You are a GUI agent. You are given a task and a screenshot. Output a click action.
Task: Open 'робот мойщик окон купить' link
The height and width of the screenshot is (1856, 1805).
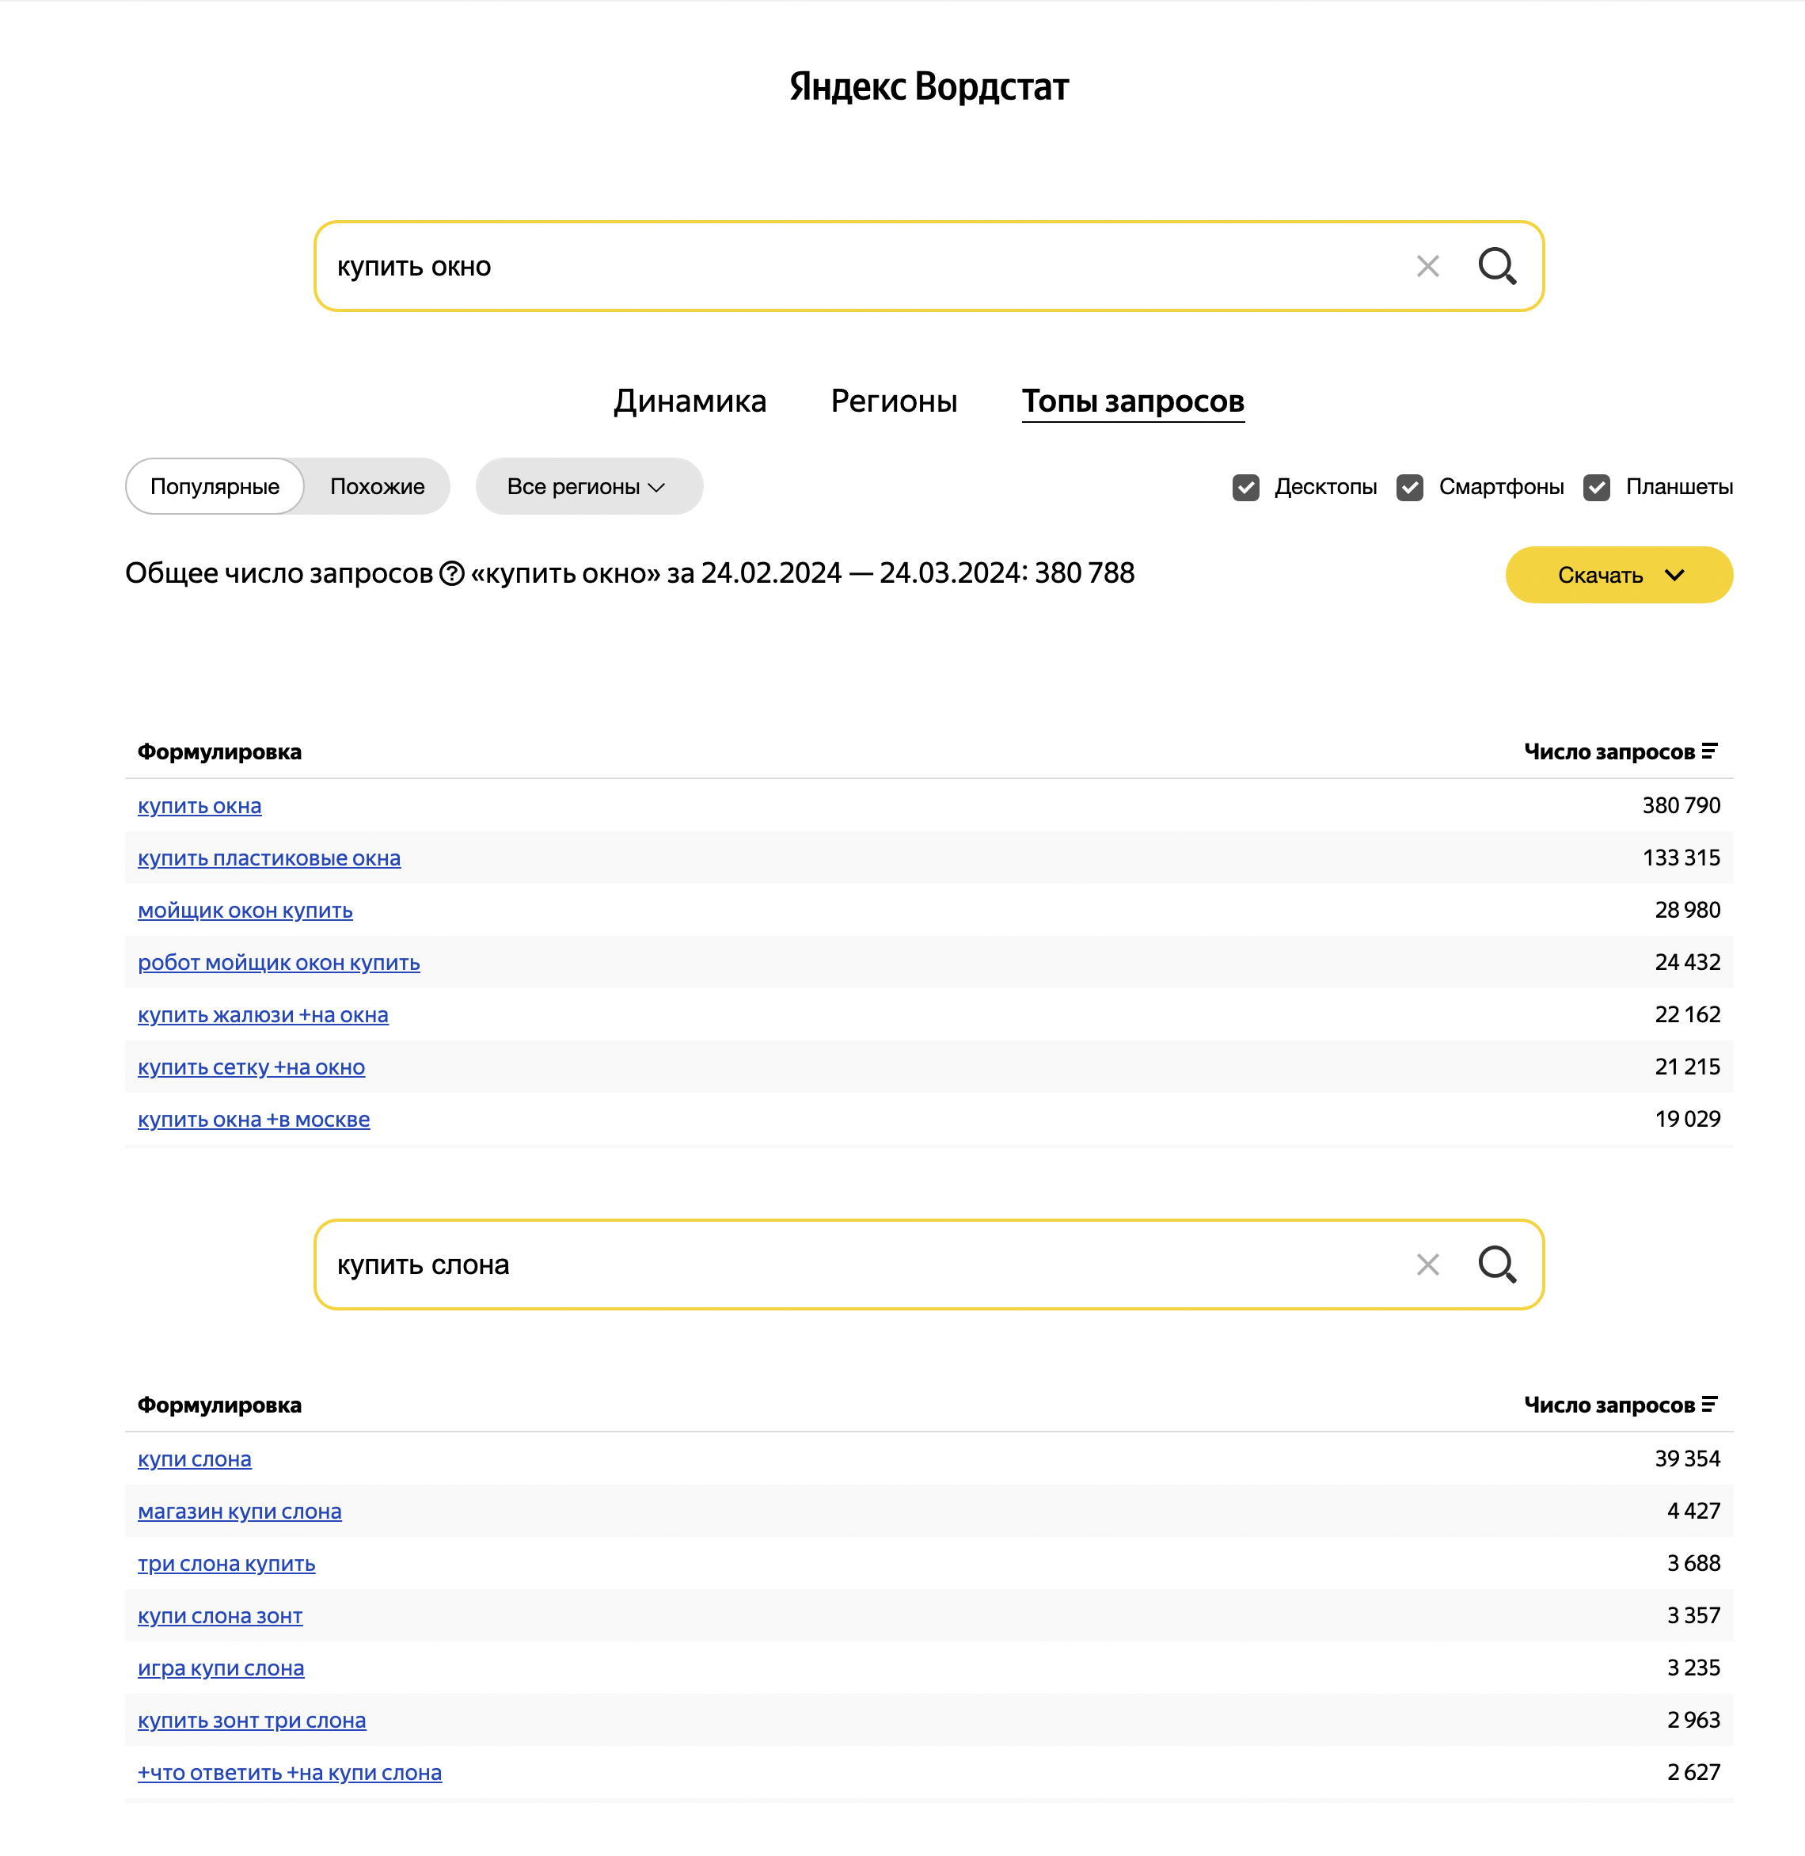pos(279,963)
